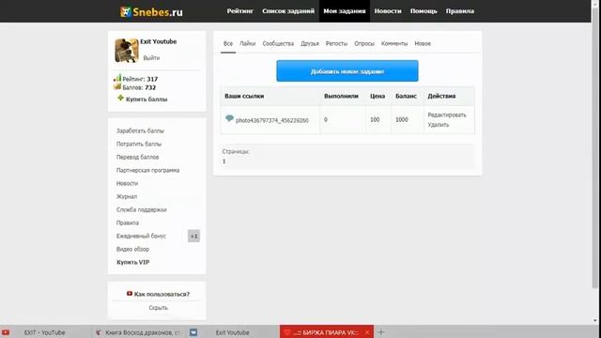
Task: Open Потратить баллы in the sidebar
Action: [139, 144]
